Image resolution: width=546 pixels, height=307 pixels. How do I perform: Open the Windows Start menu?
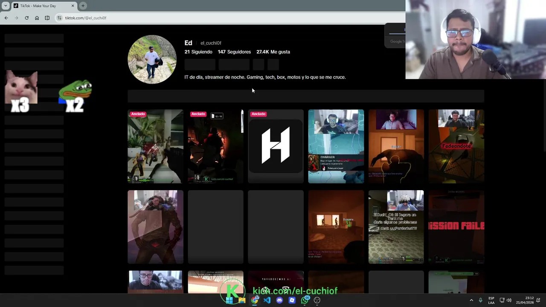point(229,300)
